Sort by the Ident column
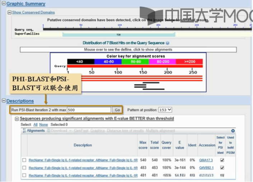This screenshot has height=182, width=253. (x=192, y=145)
